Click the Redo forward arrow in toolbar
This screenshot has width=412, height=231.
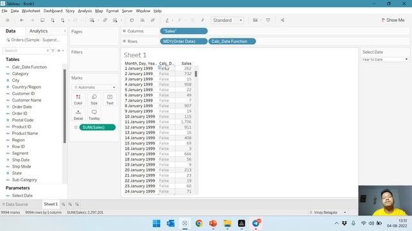point(32,20)
